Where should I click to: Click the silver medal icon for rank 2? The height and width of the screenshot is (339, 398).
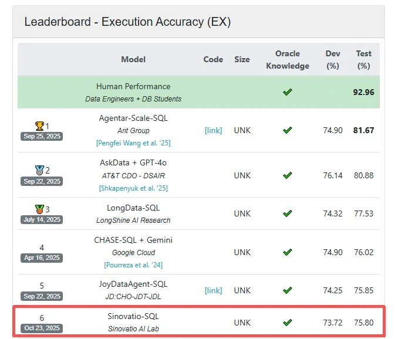pos(39,170)
